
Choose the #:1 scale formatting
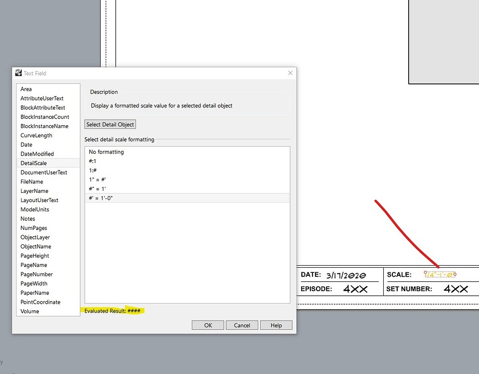click(x=93, y=161)
